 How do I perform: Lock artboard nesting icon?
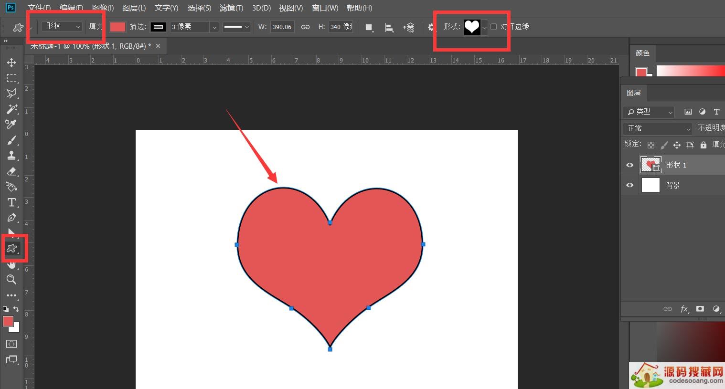point(690,145)
